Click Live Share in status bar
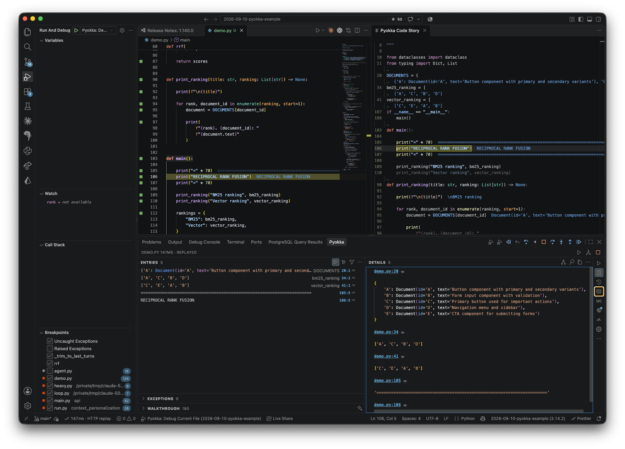 280,418
